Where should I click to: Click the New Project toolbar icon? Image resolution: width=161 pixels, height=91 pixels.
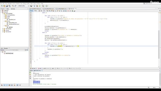(x=5, y=6)
